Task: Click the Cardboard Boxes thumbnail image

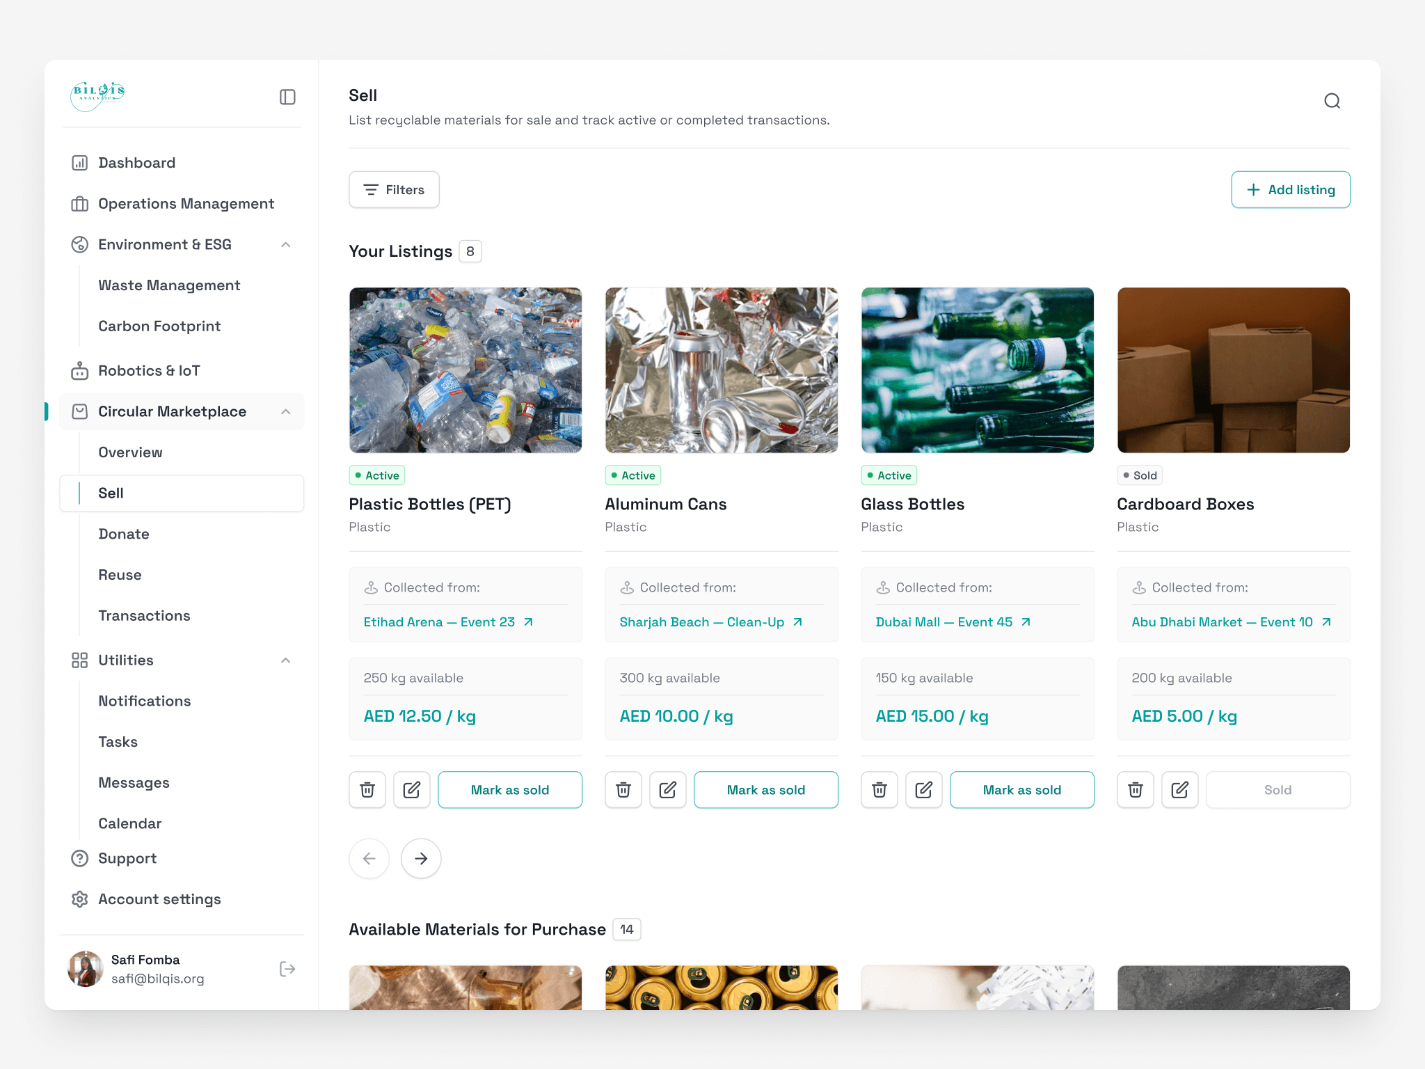Action: pyautogui.click(x=1233, y=370)
